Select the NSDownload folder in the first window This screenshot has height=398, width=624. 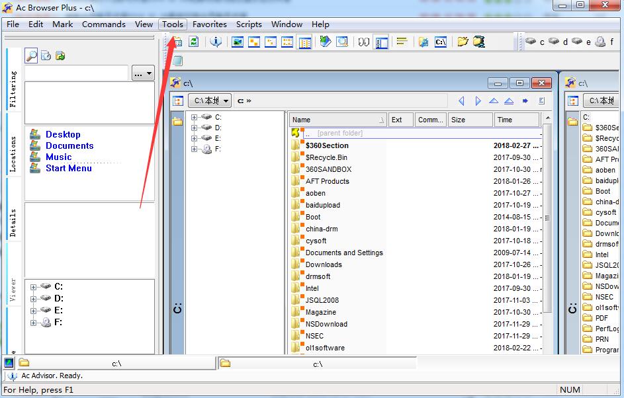tap(416, 324)
